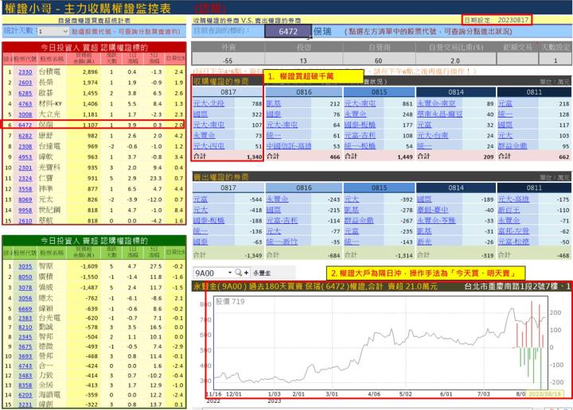The image size is (573, 410).
Task: Open the 9A00 broker code dropdown
Action: (230, 273)
